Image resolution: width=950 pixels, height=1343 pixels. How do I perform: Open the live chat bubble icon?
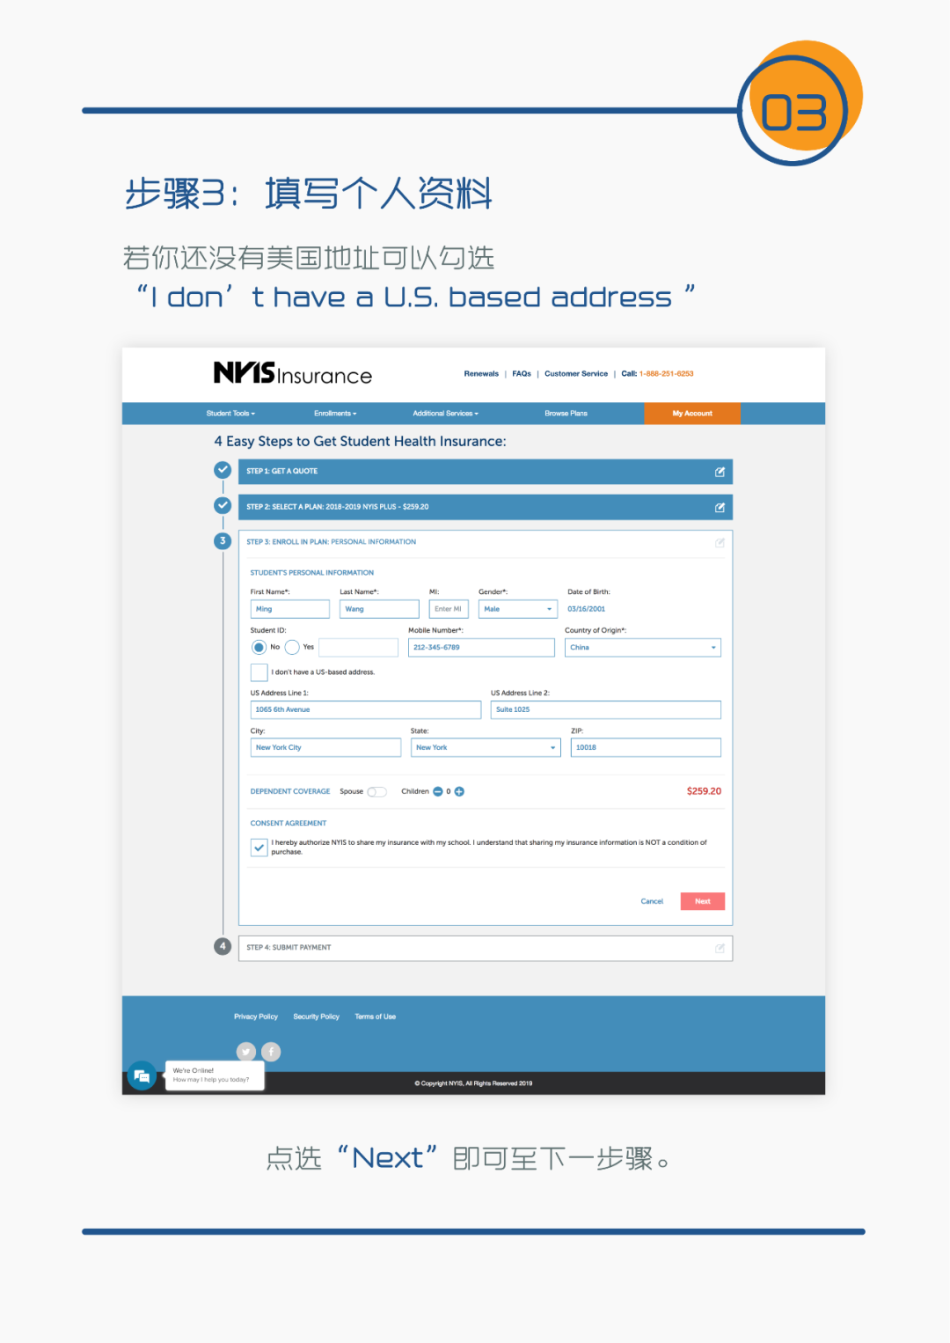click(142, 1075)
